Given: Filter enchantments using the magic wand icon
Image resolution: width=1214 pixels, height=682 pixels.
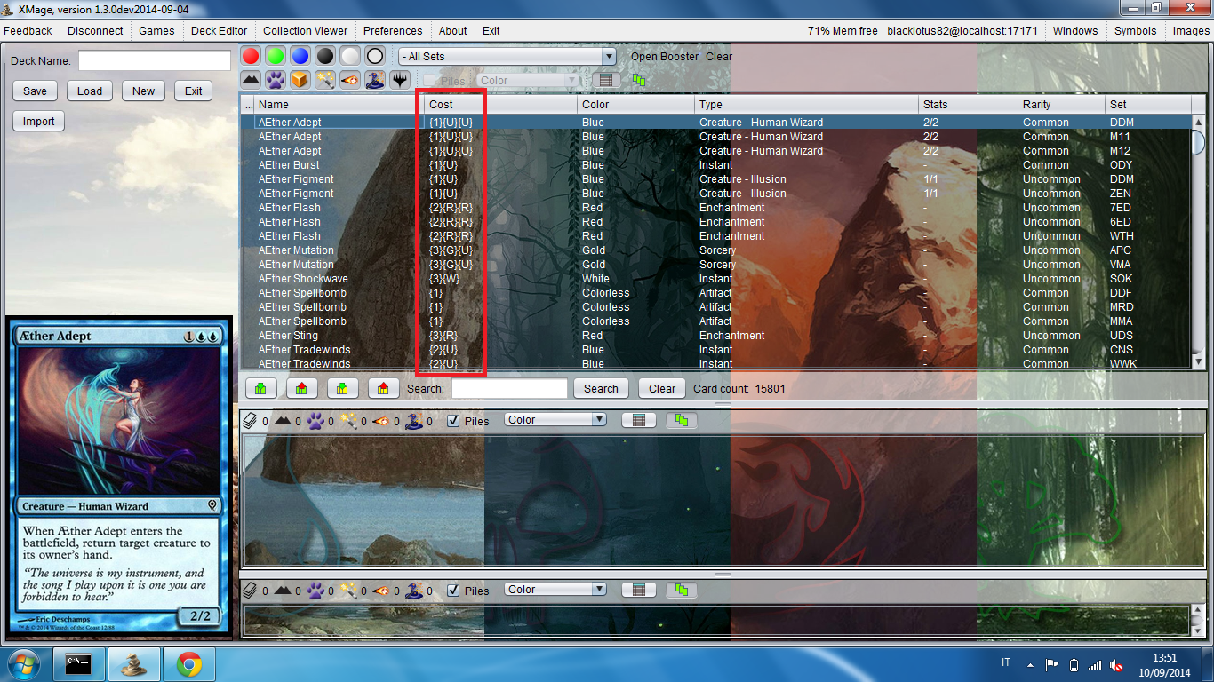Looking at the screenshot, I should click(x=325, y=80).
